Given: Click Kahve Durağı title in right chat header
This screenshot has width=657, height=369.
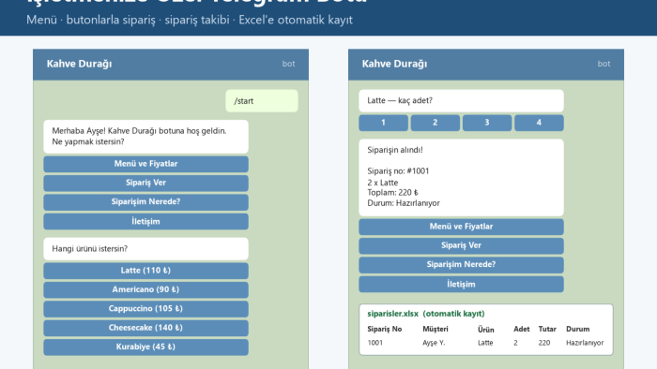Looking at the screenshot, I should (395, 64).
